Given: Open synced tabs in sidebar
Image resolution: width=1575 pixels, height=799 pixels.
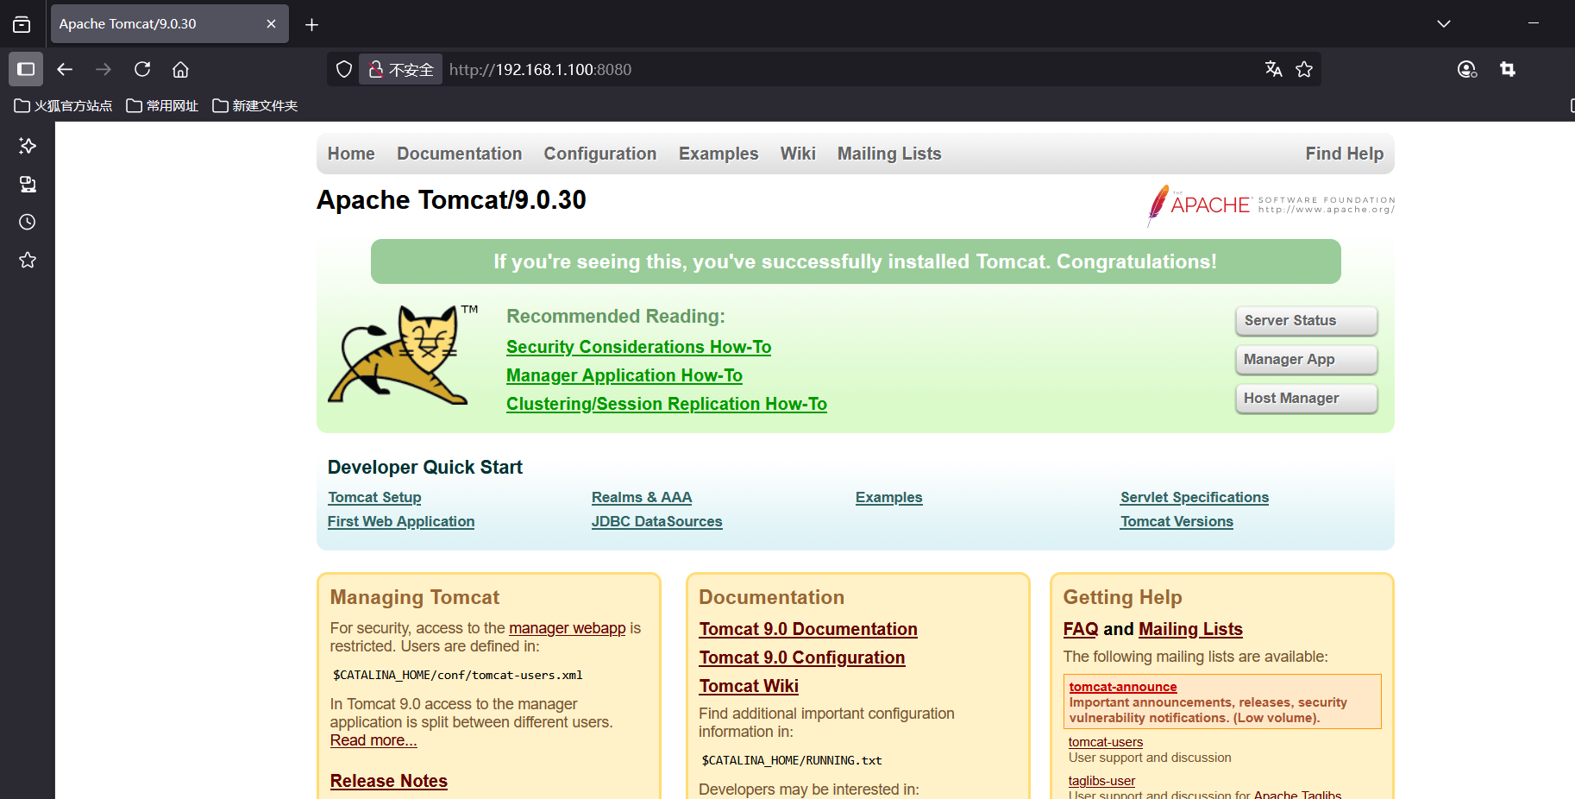Looking at the screenshot, I should [x=28, y=184].
